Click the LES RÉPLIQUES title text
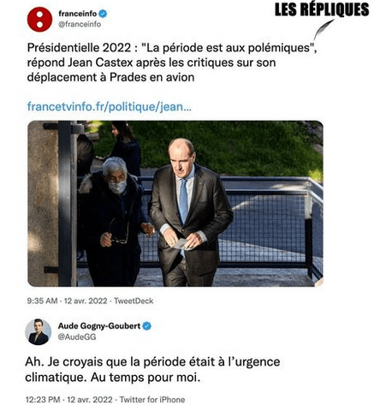The width and height of the screenshot is (374, 405). pos(322,9)
